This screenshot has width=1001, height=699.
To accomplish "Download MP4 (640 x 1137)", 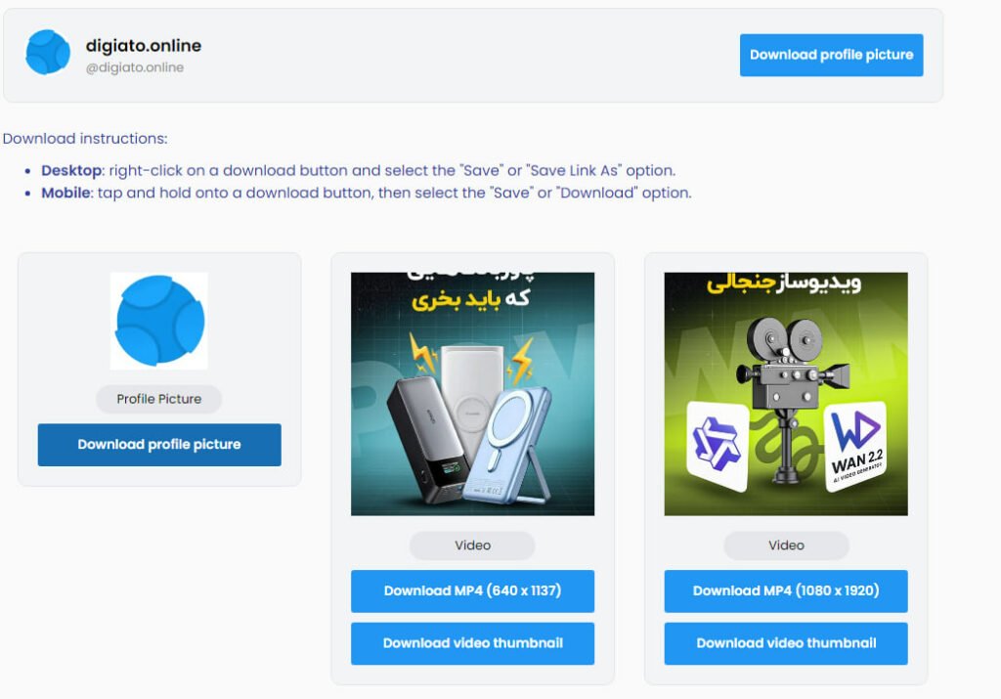I will pyautogui.click(x=472, y=591).
